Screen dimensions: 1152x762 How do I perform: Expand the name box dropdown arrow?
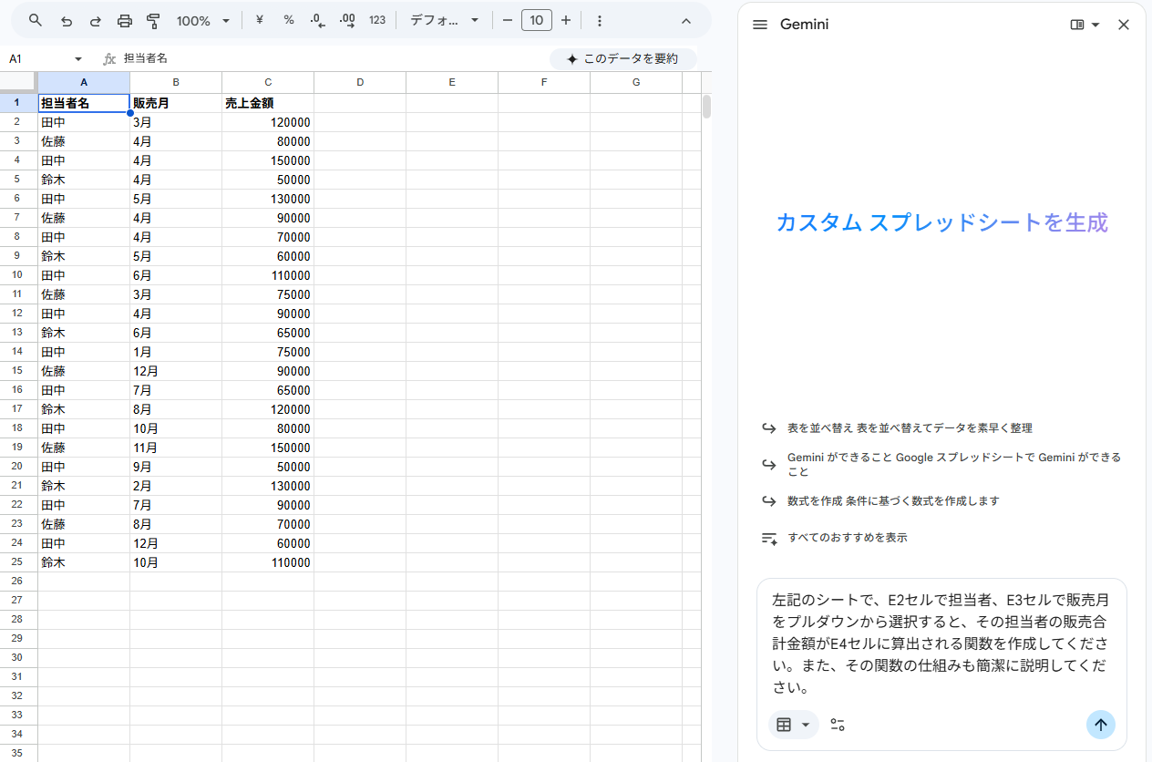point(78,59)
